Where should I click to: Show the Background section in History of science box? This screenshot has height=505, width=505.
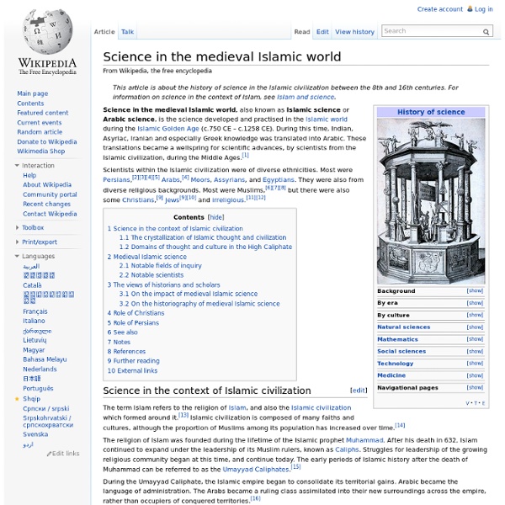475,291
